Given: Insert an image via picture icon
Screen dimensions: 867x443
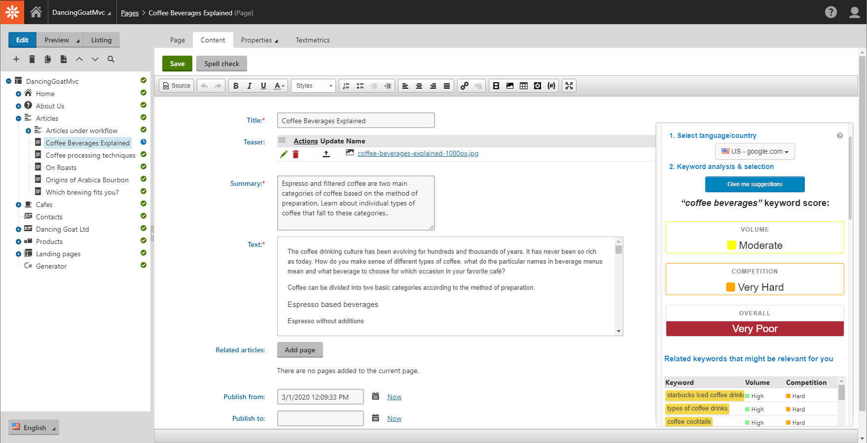Looking at the screenshot, I should (510, 86).
